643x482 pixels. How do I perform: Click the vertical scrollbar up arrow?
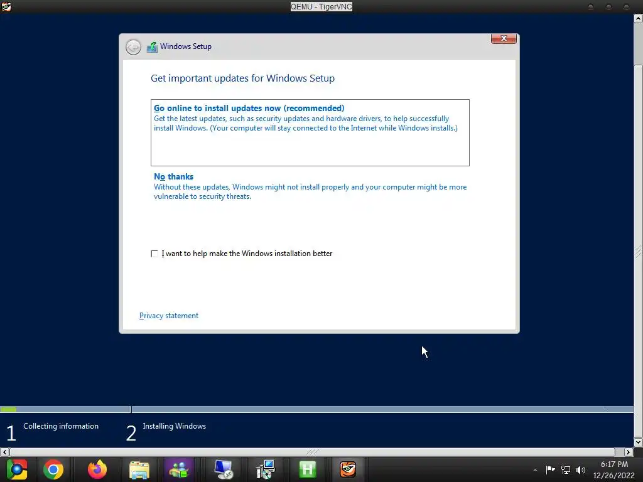pos(639,18)
